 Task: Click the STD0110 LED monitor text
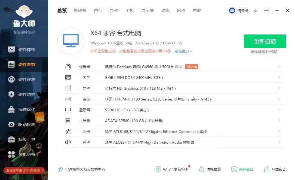coord(127,110)
